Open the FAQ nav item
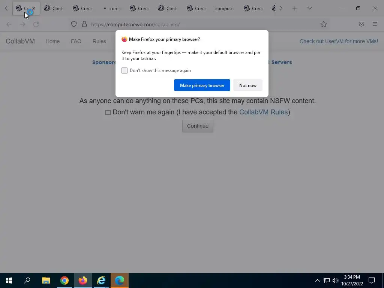The width and height of the screenshot is (384, 288). coord(76,41)
